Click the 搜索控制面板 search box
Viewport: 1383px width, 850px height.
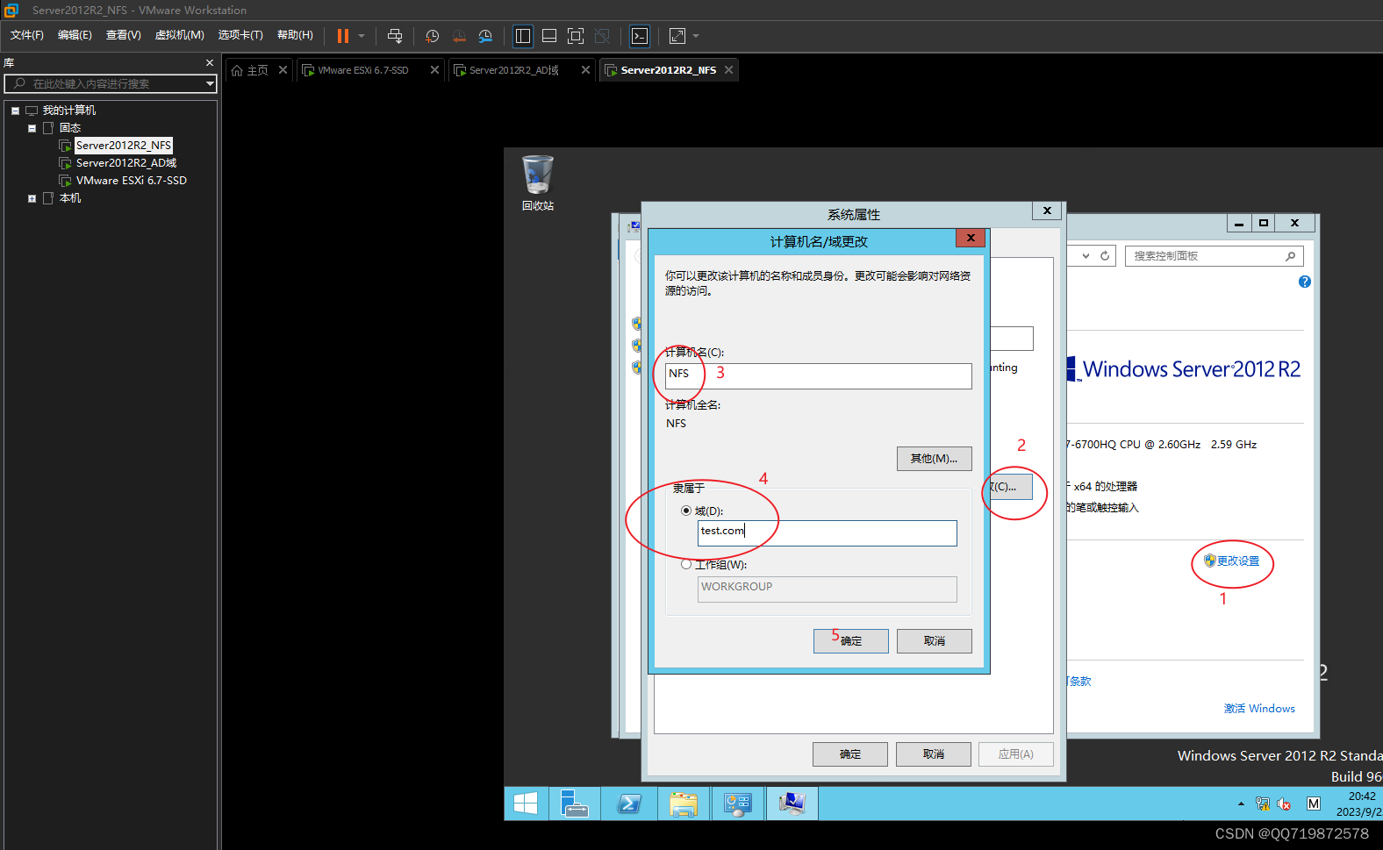pos(1214,256)
